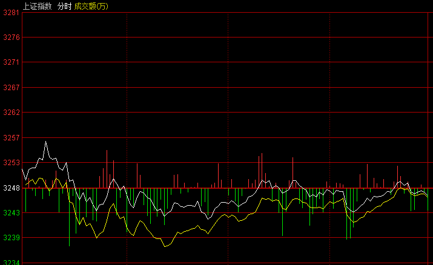Click the 3276 price axis label
Screen dimensions: 433x265
coord(12,38)
